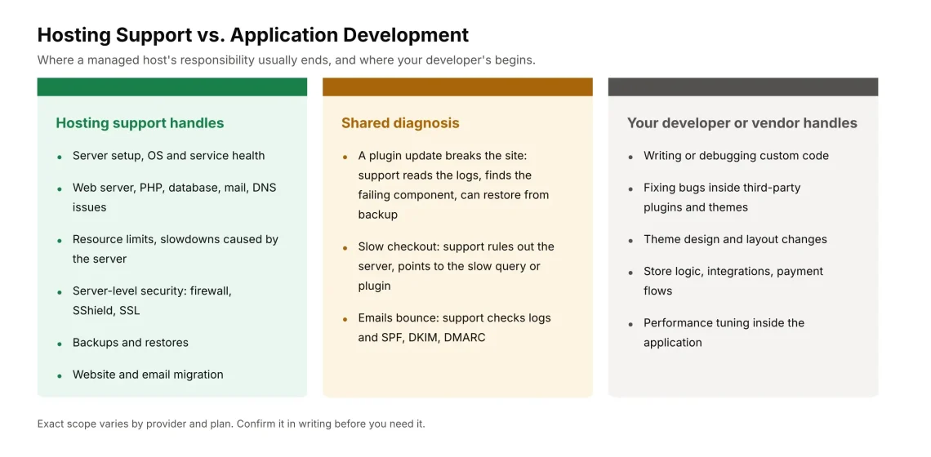This screenshot has width=931, height=457.
Task: Click Theme design and layout changes item
Action: 735,239
